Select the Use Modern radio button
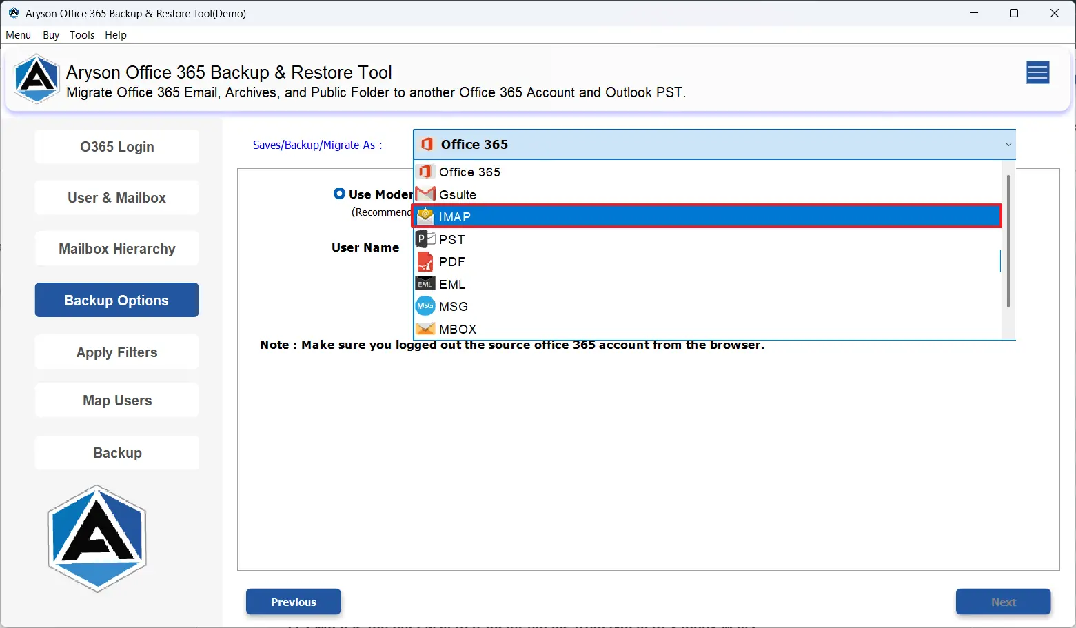The width and height of the screenshot is (1076, 628). click(x=339, y=194)
